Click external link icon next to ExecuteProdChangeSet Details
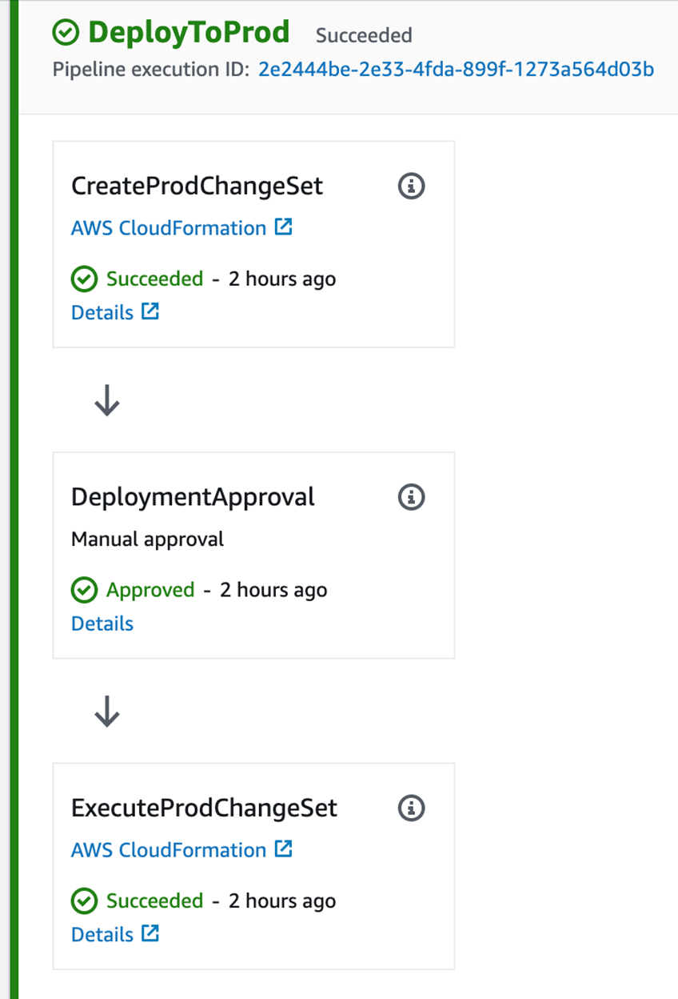 (150, 933)
